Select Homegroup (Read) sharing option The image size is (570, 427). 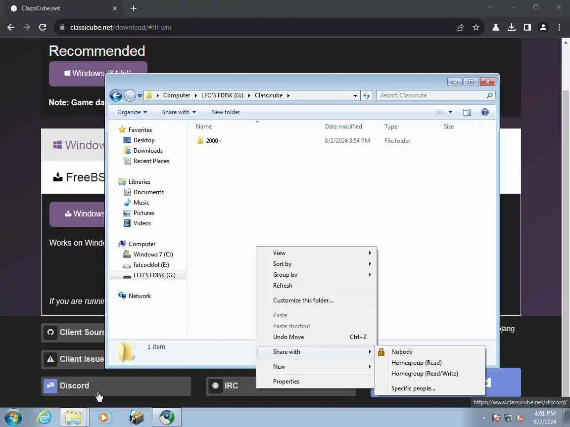pyautogui.click(x=429, y=363)
